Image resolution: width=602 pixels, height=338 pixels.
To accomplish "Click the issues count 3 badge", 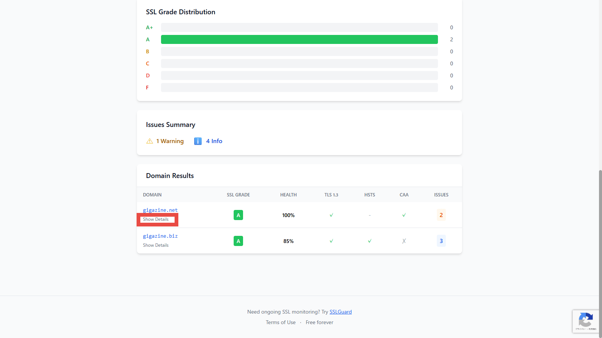I will point(441,241).
